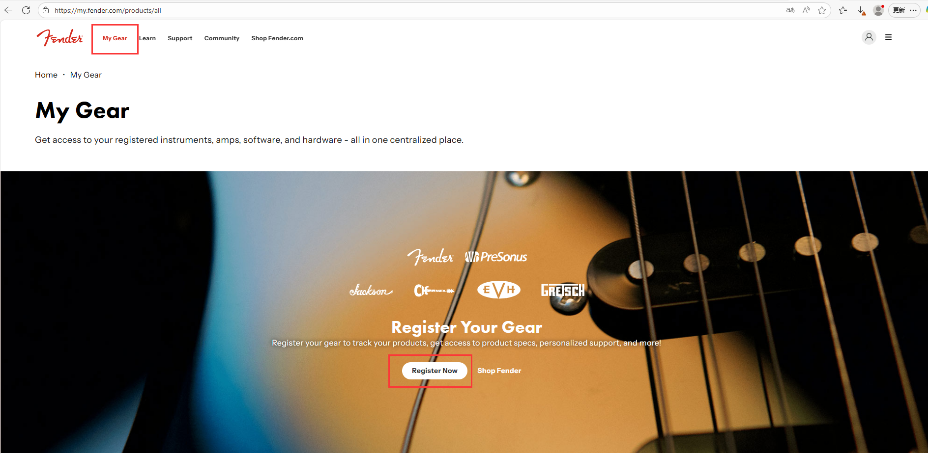Open the browser downloads icon
The height and width of the screenshot is (454, 928).
tap(861, 10)
